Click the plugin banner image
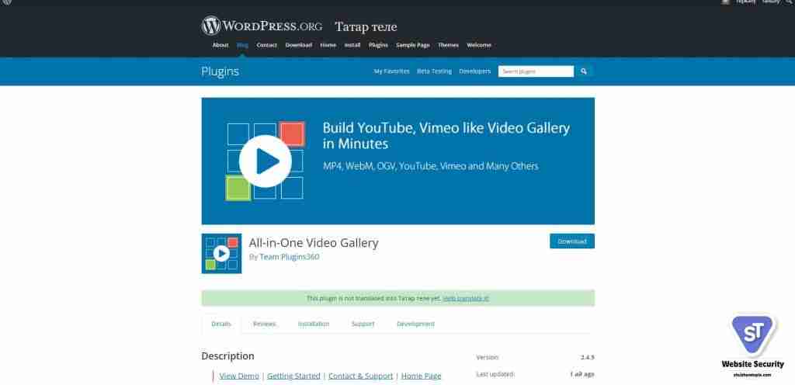Viewport: 795px width, 385px height. [398, 161]
